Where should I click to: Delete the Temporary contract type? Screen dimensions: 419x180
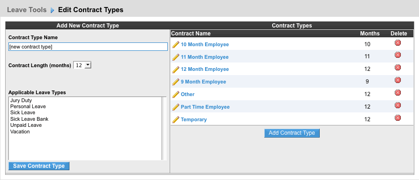point(398,118)
